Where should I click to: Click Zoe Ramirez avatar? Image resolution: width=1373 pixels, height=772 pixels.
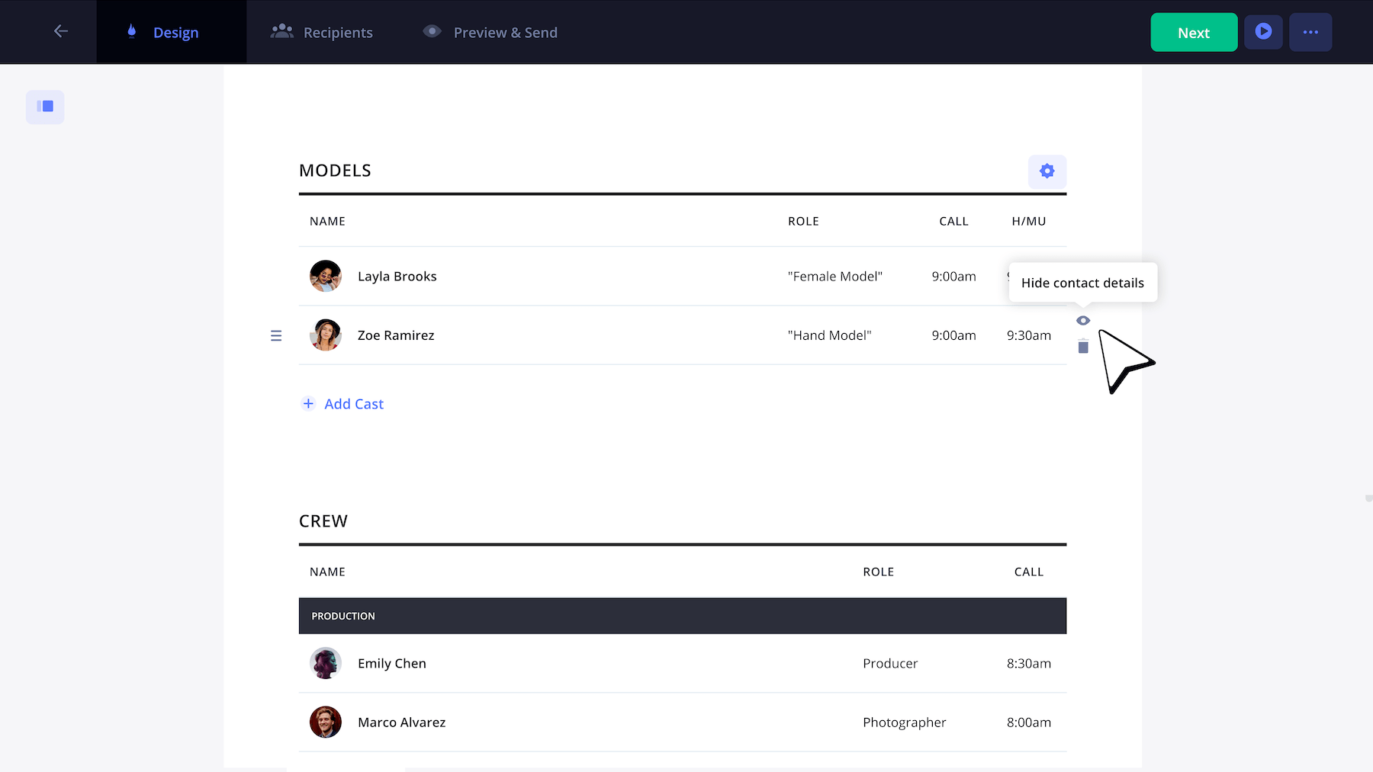pos(326,335)
